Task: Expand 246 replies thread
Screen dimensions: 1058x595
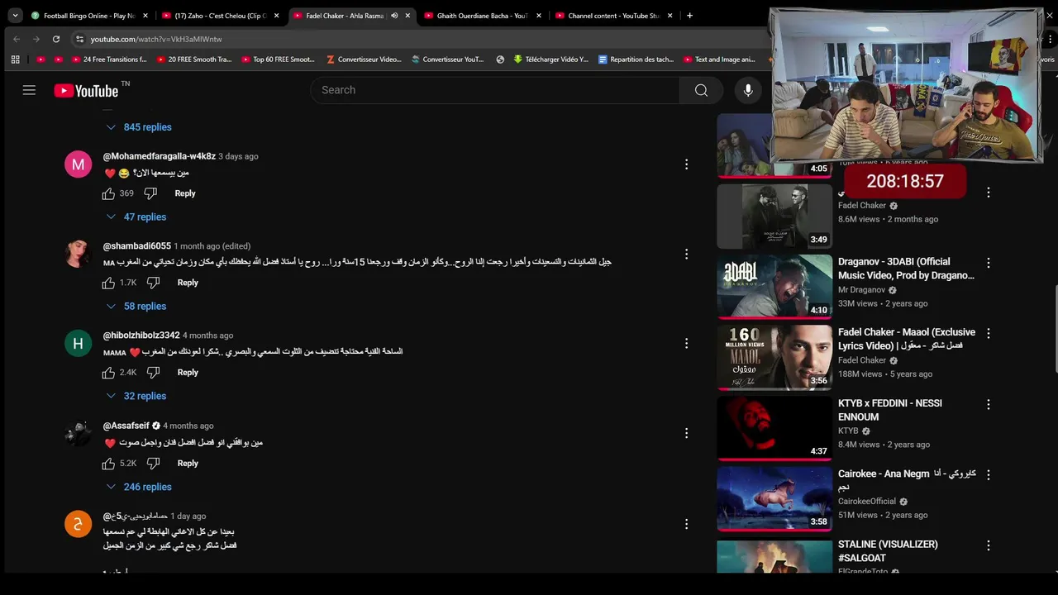Action: click(x=138, y=488)
